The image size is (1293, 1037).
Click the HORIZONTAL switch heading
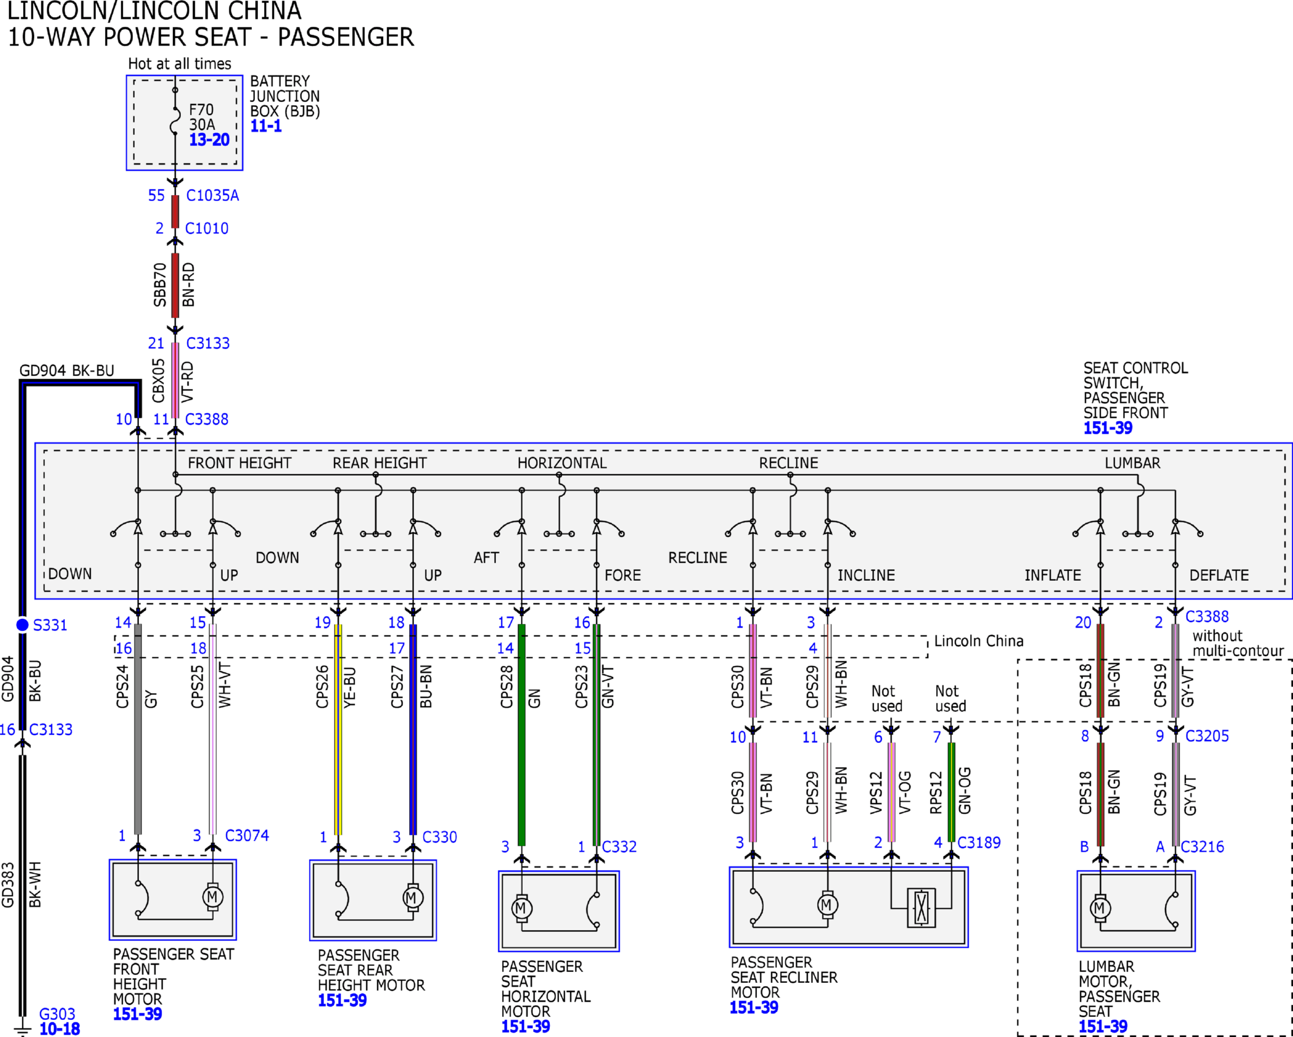click(x=562, y=463)
